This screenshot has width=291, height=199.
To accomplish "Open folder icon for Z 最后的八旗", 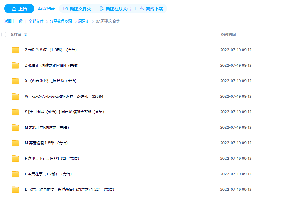I will (15, 50).
